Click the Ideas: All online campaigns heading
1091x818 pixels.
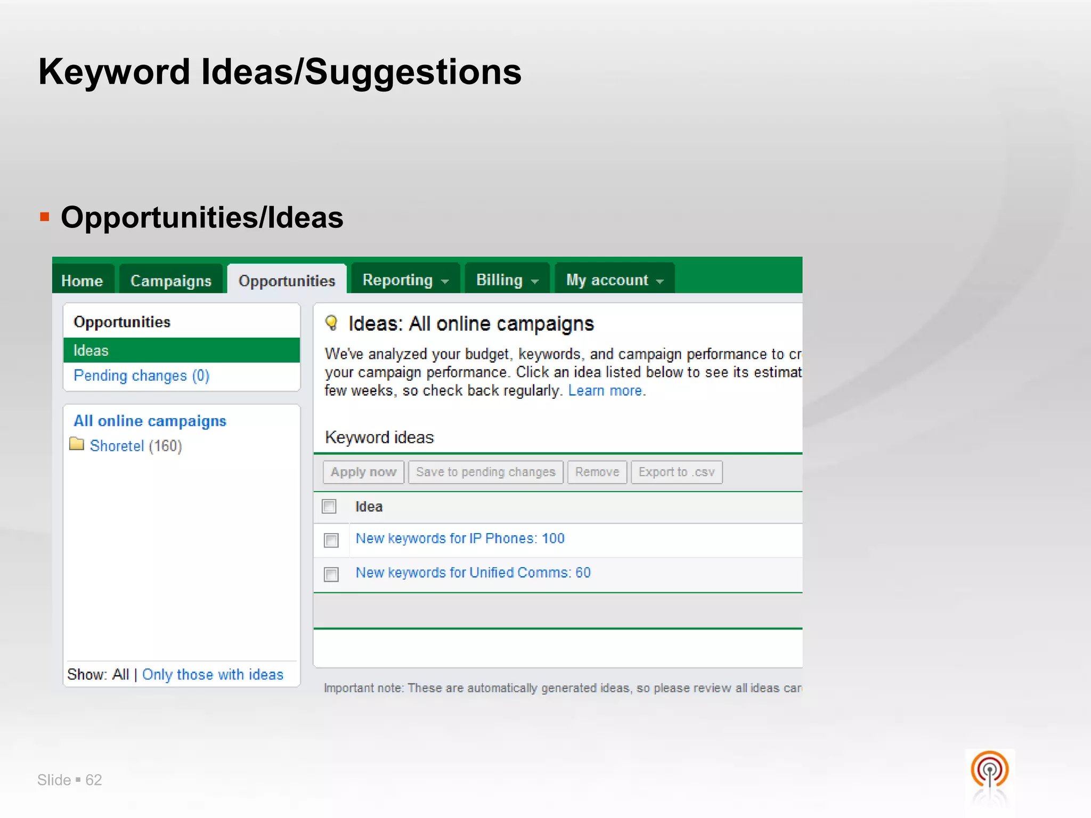pos(471,323)
